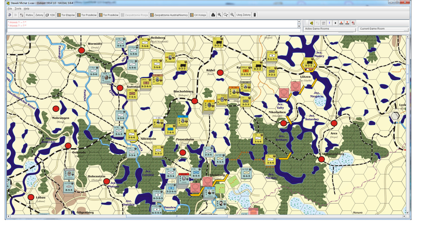Viewport: 425px width, 238px height.
Task: Click the red up-arrow tray icon
Action: (347, 23)
